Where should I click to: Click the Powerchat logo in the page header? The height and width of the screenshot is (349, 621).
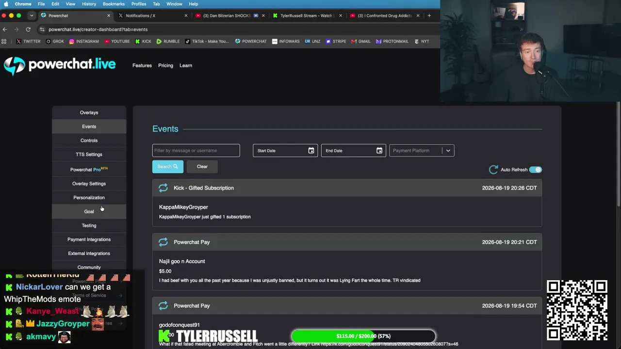(x=60, y=65)
